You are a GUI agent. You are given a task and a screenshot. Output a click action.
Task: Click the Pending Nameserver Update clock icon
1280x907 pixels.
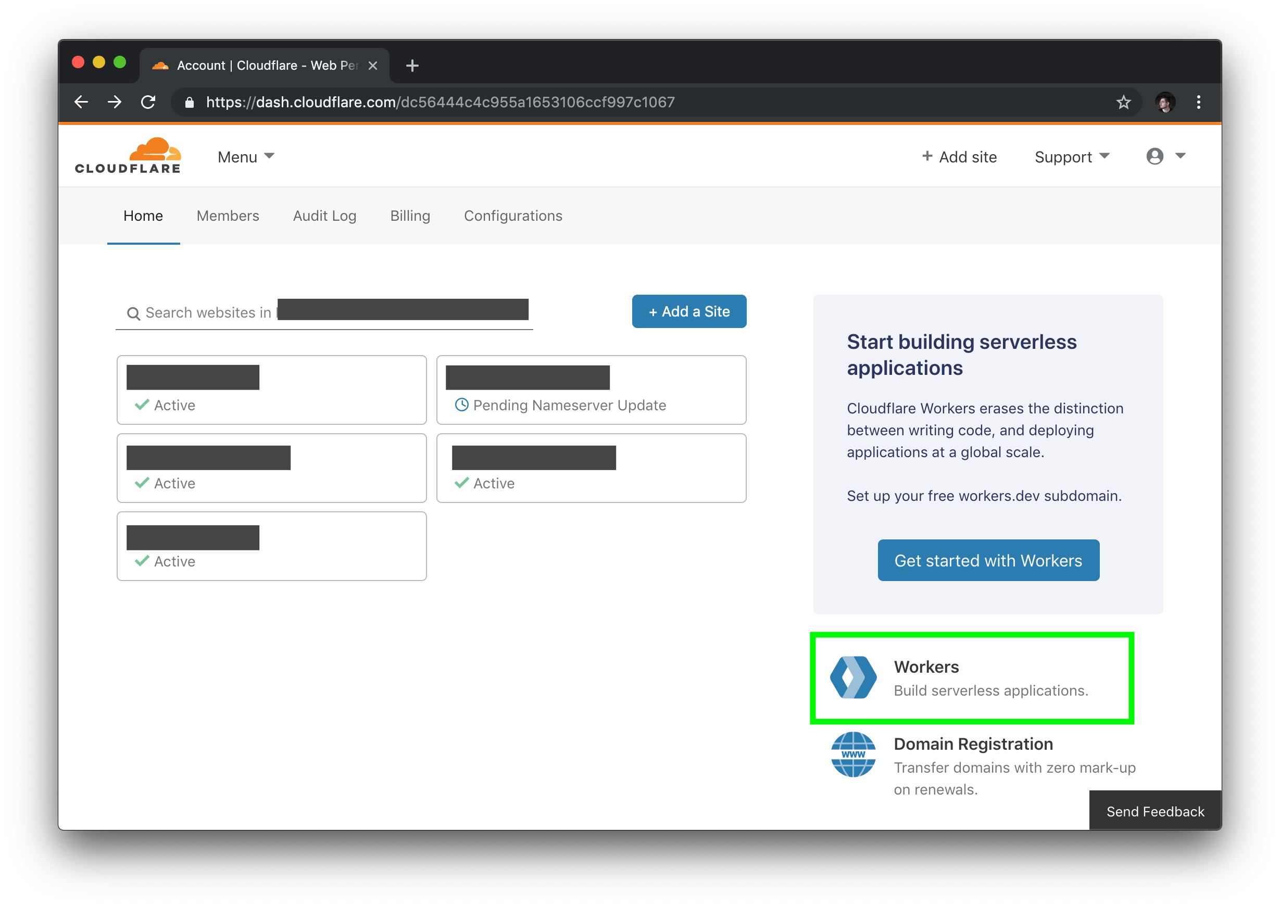coord(461,405)
